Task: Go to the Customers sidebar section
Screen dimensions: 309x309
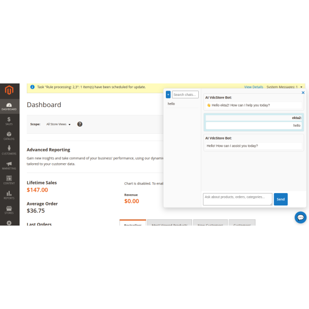Action: pos(9,150)
